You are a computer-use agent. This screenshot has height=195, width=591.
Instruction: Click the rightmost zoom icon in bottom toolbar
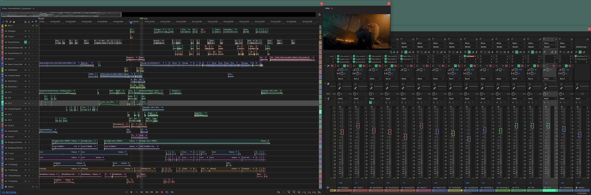[319, 192]
